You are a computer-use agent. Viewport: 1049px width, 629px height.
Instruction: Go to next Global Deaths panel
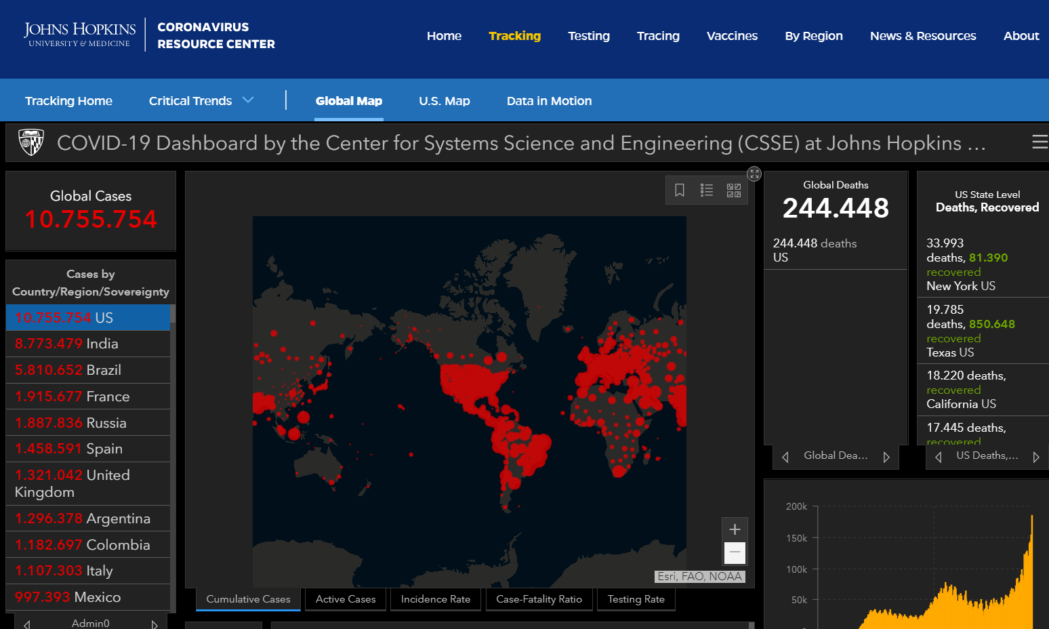886,457
